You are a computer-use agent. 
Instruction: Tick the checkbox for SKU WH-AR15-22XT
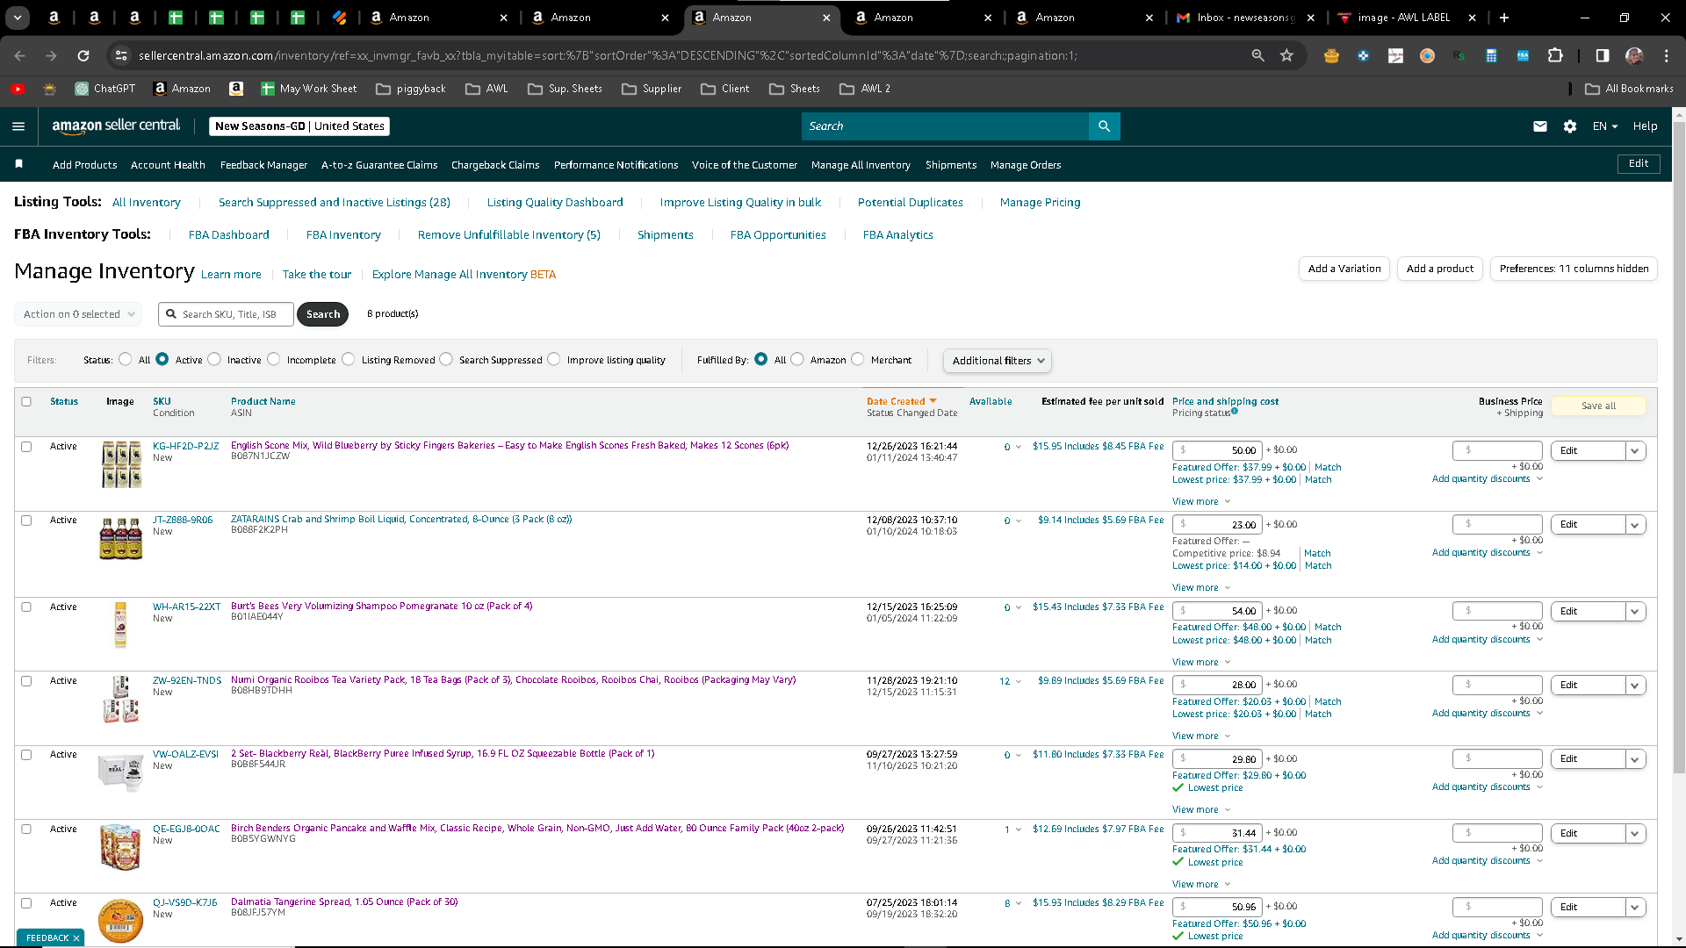coord(26,607)
